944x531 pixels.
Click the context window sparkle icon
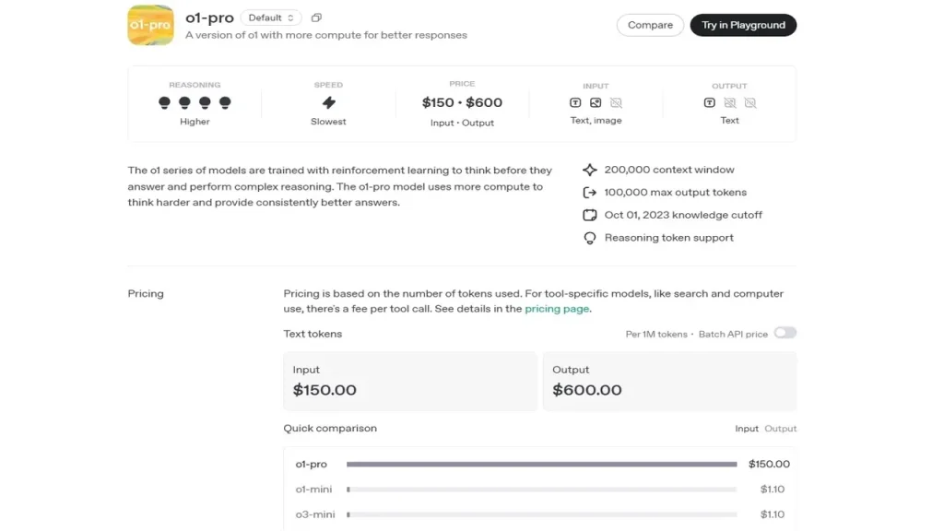(x=590, y=170)
